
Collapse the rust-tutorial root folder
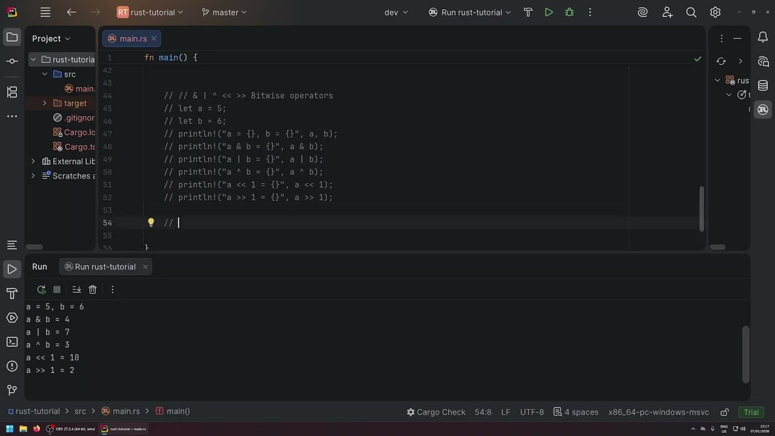(x=33, y=59)
